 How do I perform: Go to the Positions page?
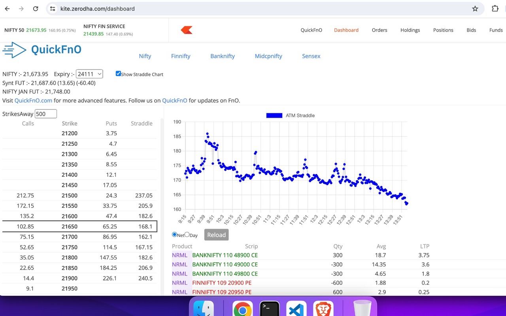pos(443,30)
